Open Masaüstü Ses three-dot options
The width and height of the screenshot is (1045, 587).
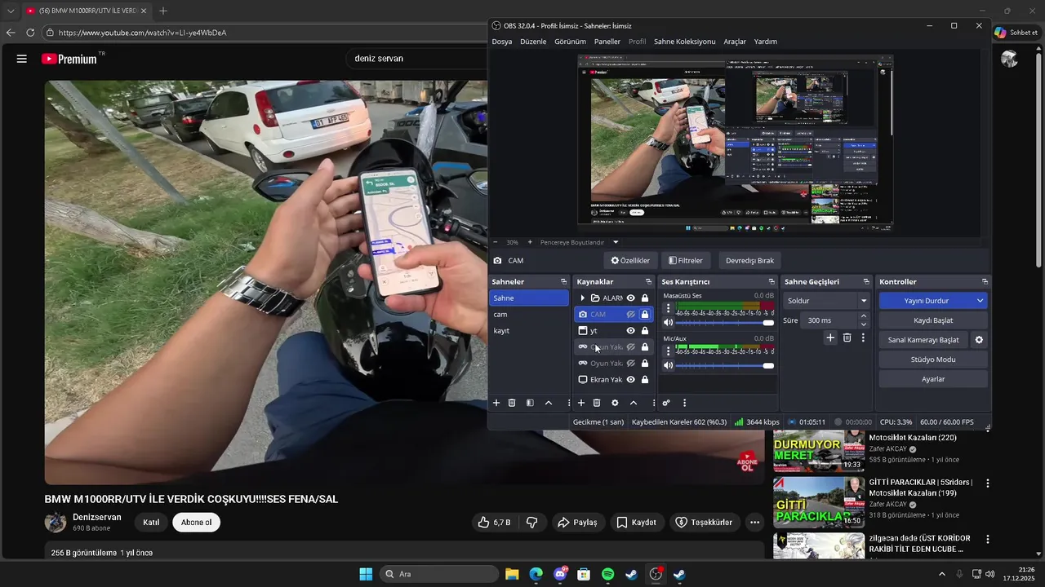click(x=669, y=309)
